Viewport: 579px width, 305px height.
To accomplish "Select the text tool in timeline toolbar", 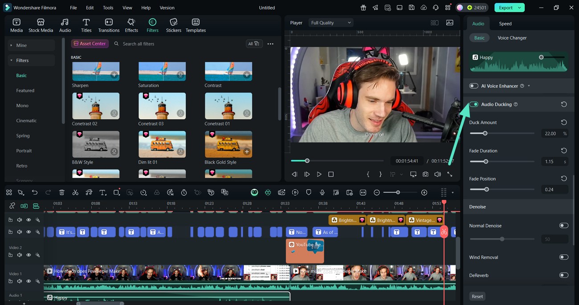I will 102,193.
